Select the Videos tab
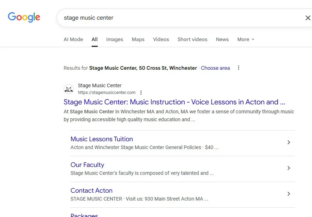The width and height of the screenshot is (312, 217). point(161,39)
